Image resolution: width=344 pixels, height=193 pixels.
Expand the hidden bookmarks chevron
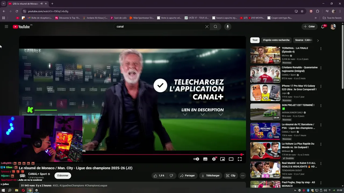click(316, 18)
